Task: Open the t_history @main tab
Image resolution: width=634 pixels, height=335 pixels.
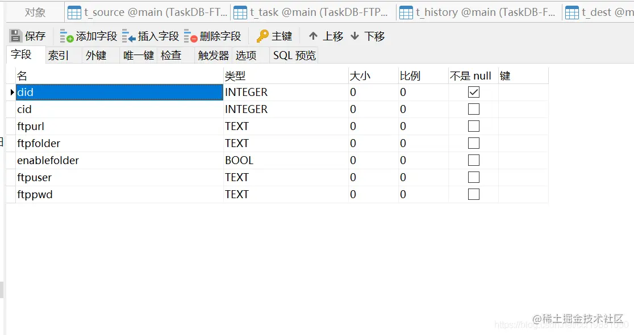Action: (x=479, y=12)
